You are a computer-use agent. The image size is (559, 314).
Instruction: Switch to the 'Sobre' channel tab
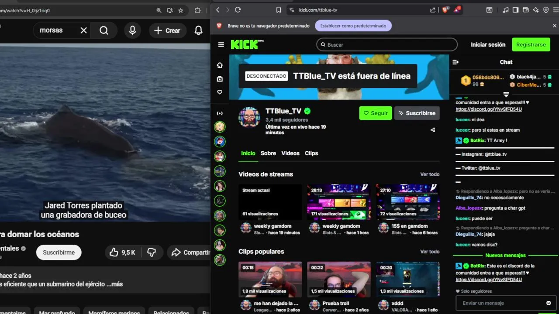click(268, 153)
